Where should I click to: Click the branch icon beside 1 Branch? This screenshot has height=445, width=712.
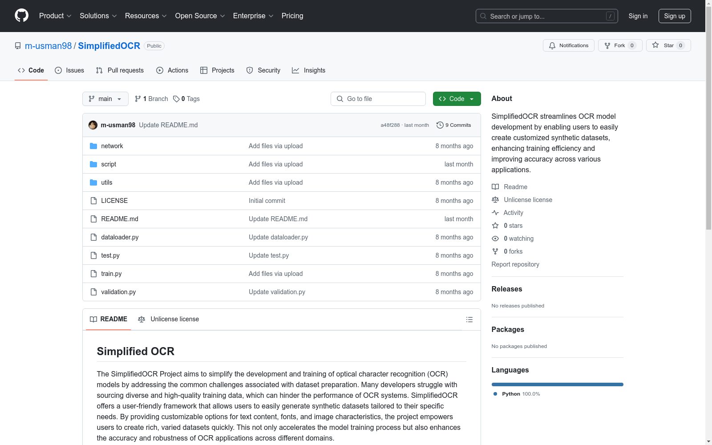138,99
